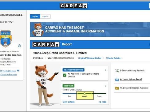This screenshot has height=112, width=150.
Task: Expand the No Accidents Reported card chevron
Action: click(106, 70)
